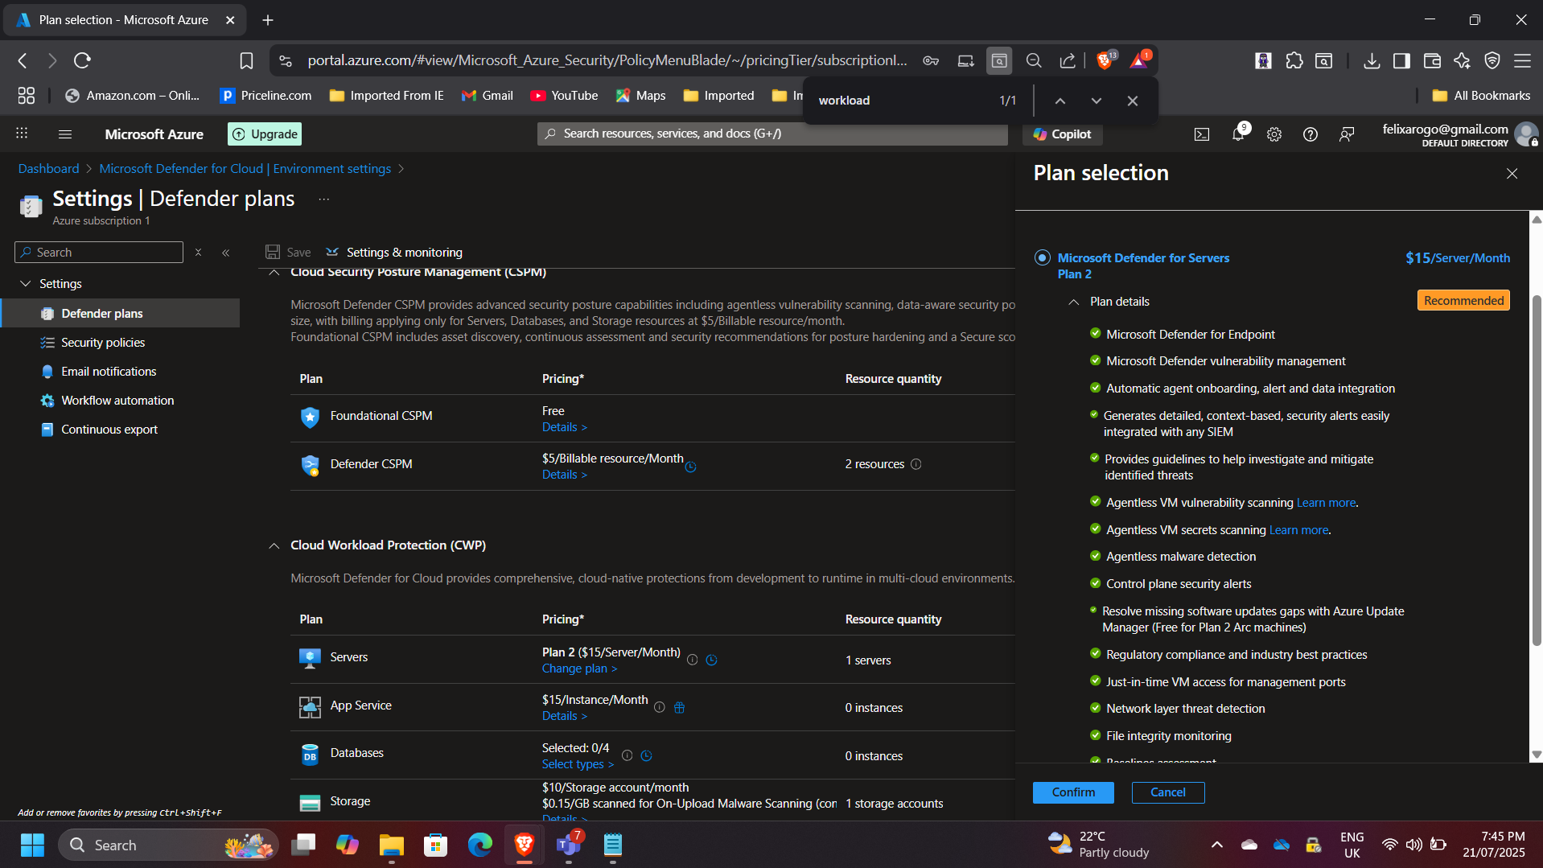Viewport: 1543px width, 868px height.
Task: Click info icon next to 2 resources
Action: pyautogui.click(x=916, y=464)
